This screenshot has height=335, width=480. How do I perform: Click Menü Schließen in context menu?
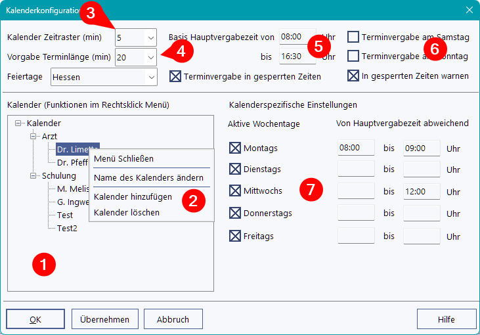[123, 158]
